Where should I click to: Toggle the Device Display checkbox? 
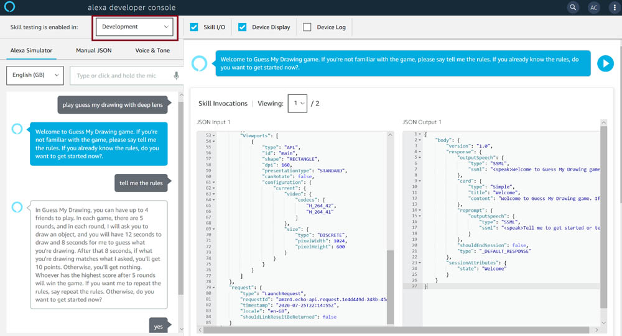click(243, 27)
